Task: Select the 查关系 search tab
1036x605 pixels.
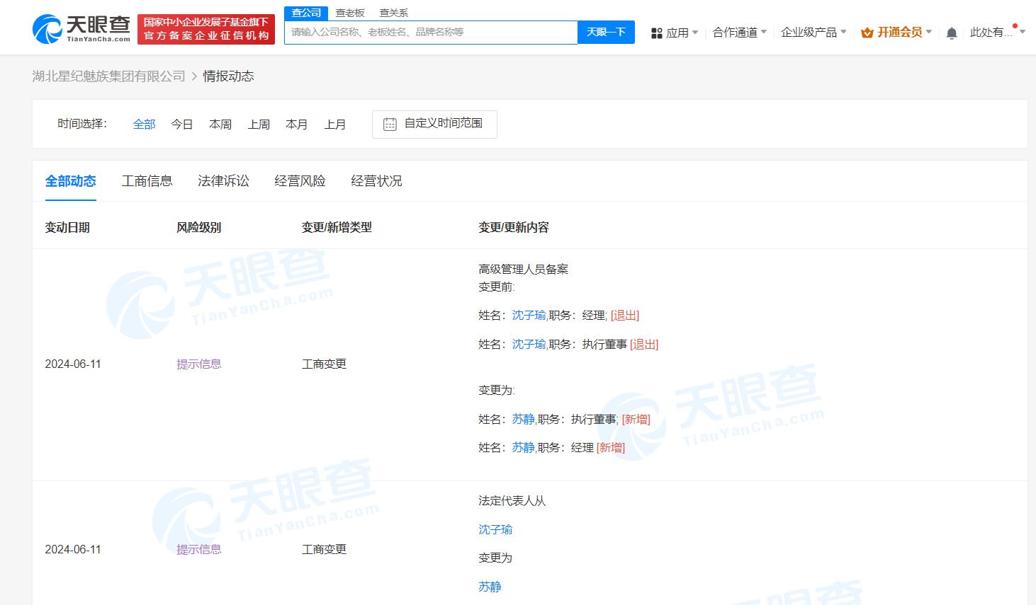Action: click(x=394, y=13)
